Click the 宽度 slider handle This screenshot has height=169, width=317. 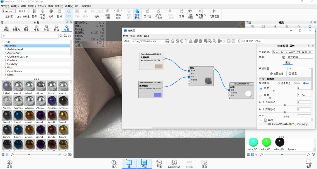[274, 91]
